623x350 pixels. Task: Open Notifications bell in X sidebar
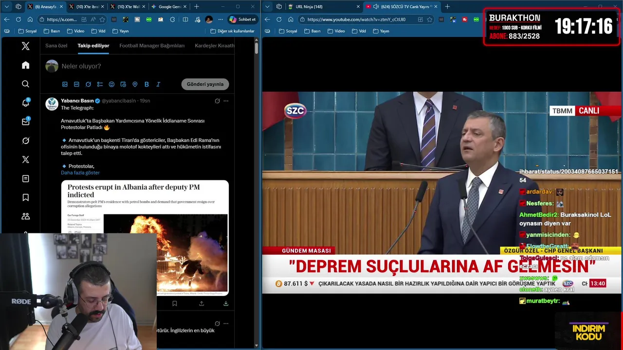tap(25, 103)
